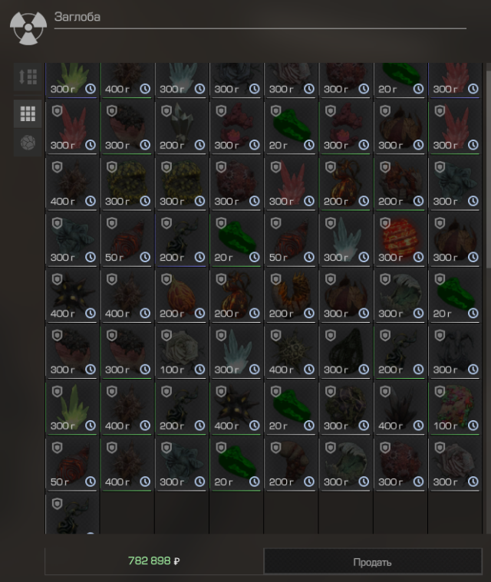Toggle shield icon on the gray crystal item
The height and width of the screenshot is (582, 491).
click(x=166, y=111)
